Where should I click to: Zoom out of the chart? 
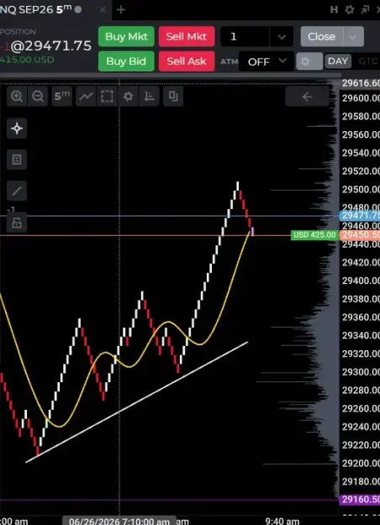(x=38, y=97)
